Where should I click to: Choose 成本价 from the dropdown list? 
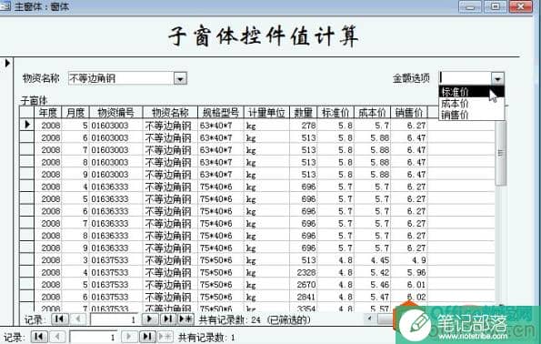coord(471,103)
